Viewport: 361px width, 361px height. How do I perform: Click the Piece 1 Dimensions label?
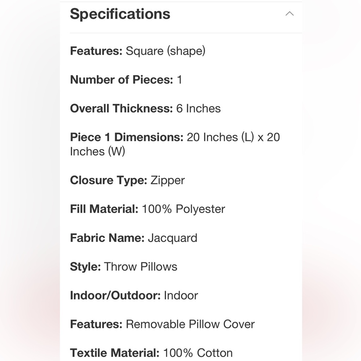(127, 137)
